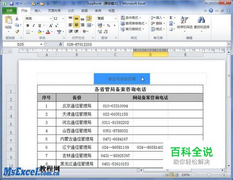Expand the Merge and Center dropdown arrow
The height and width of the screenshot is (180, 233).
[x=93, y=25]
